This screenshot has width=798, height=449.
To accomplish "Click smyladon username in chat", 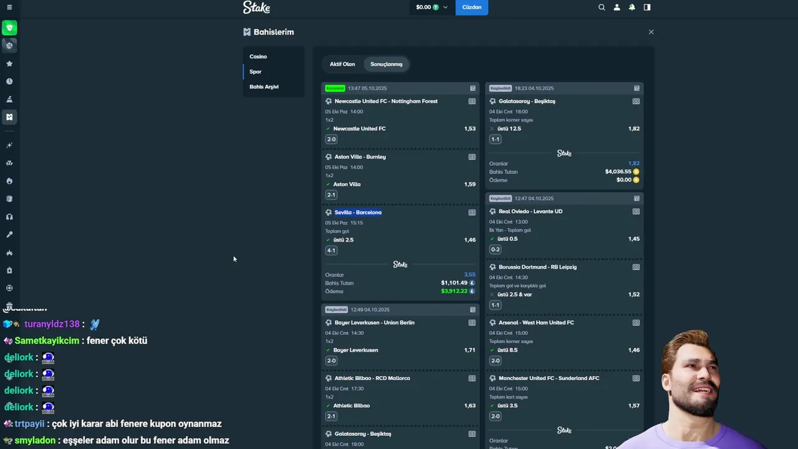I will tap(35, 440).
